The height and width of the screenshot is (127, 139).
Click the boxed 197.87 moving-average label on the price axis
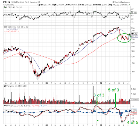pos(134,37)
